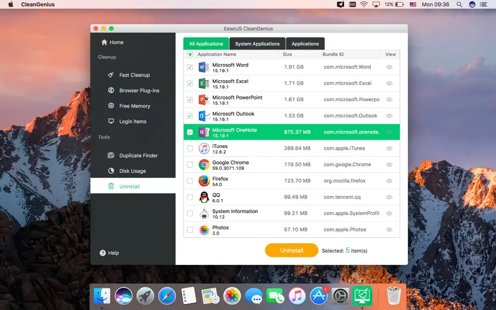Check the System Information checkbox

pyautogui.click(x=190, y=214)
